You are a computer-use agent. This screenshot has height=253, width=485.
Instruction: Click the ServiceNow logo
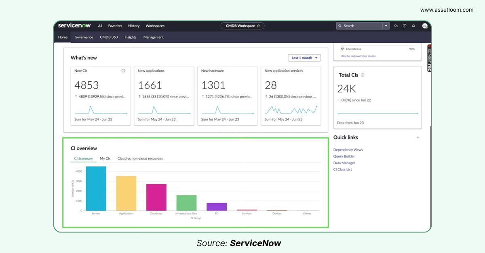[x=74, y=25]
